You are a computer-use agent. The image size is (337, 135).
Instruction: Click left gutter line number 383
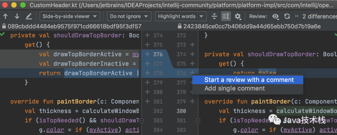tap(158, 120)
